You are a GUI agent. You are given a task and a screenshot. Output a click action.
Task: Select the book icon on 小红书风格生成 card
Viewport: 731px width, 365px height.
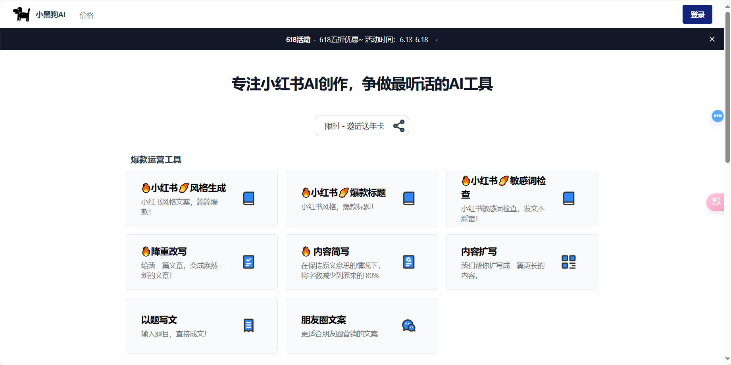click(x=249, y=198)
